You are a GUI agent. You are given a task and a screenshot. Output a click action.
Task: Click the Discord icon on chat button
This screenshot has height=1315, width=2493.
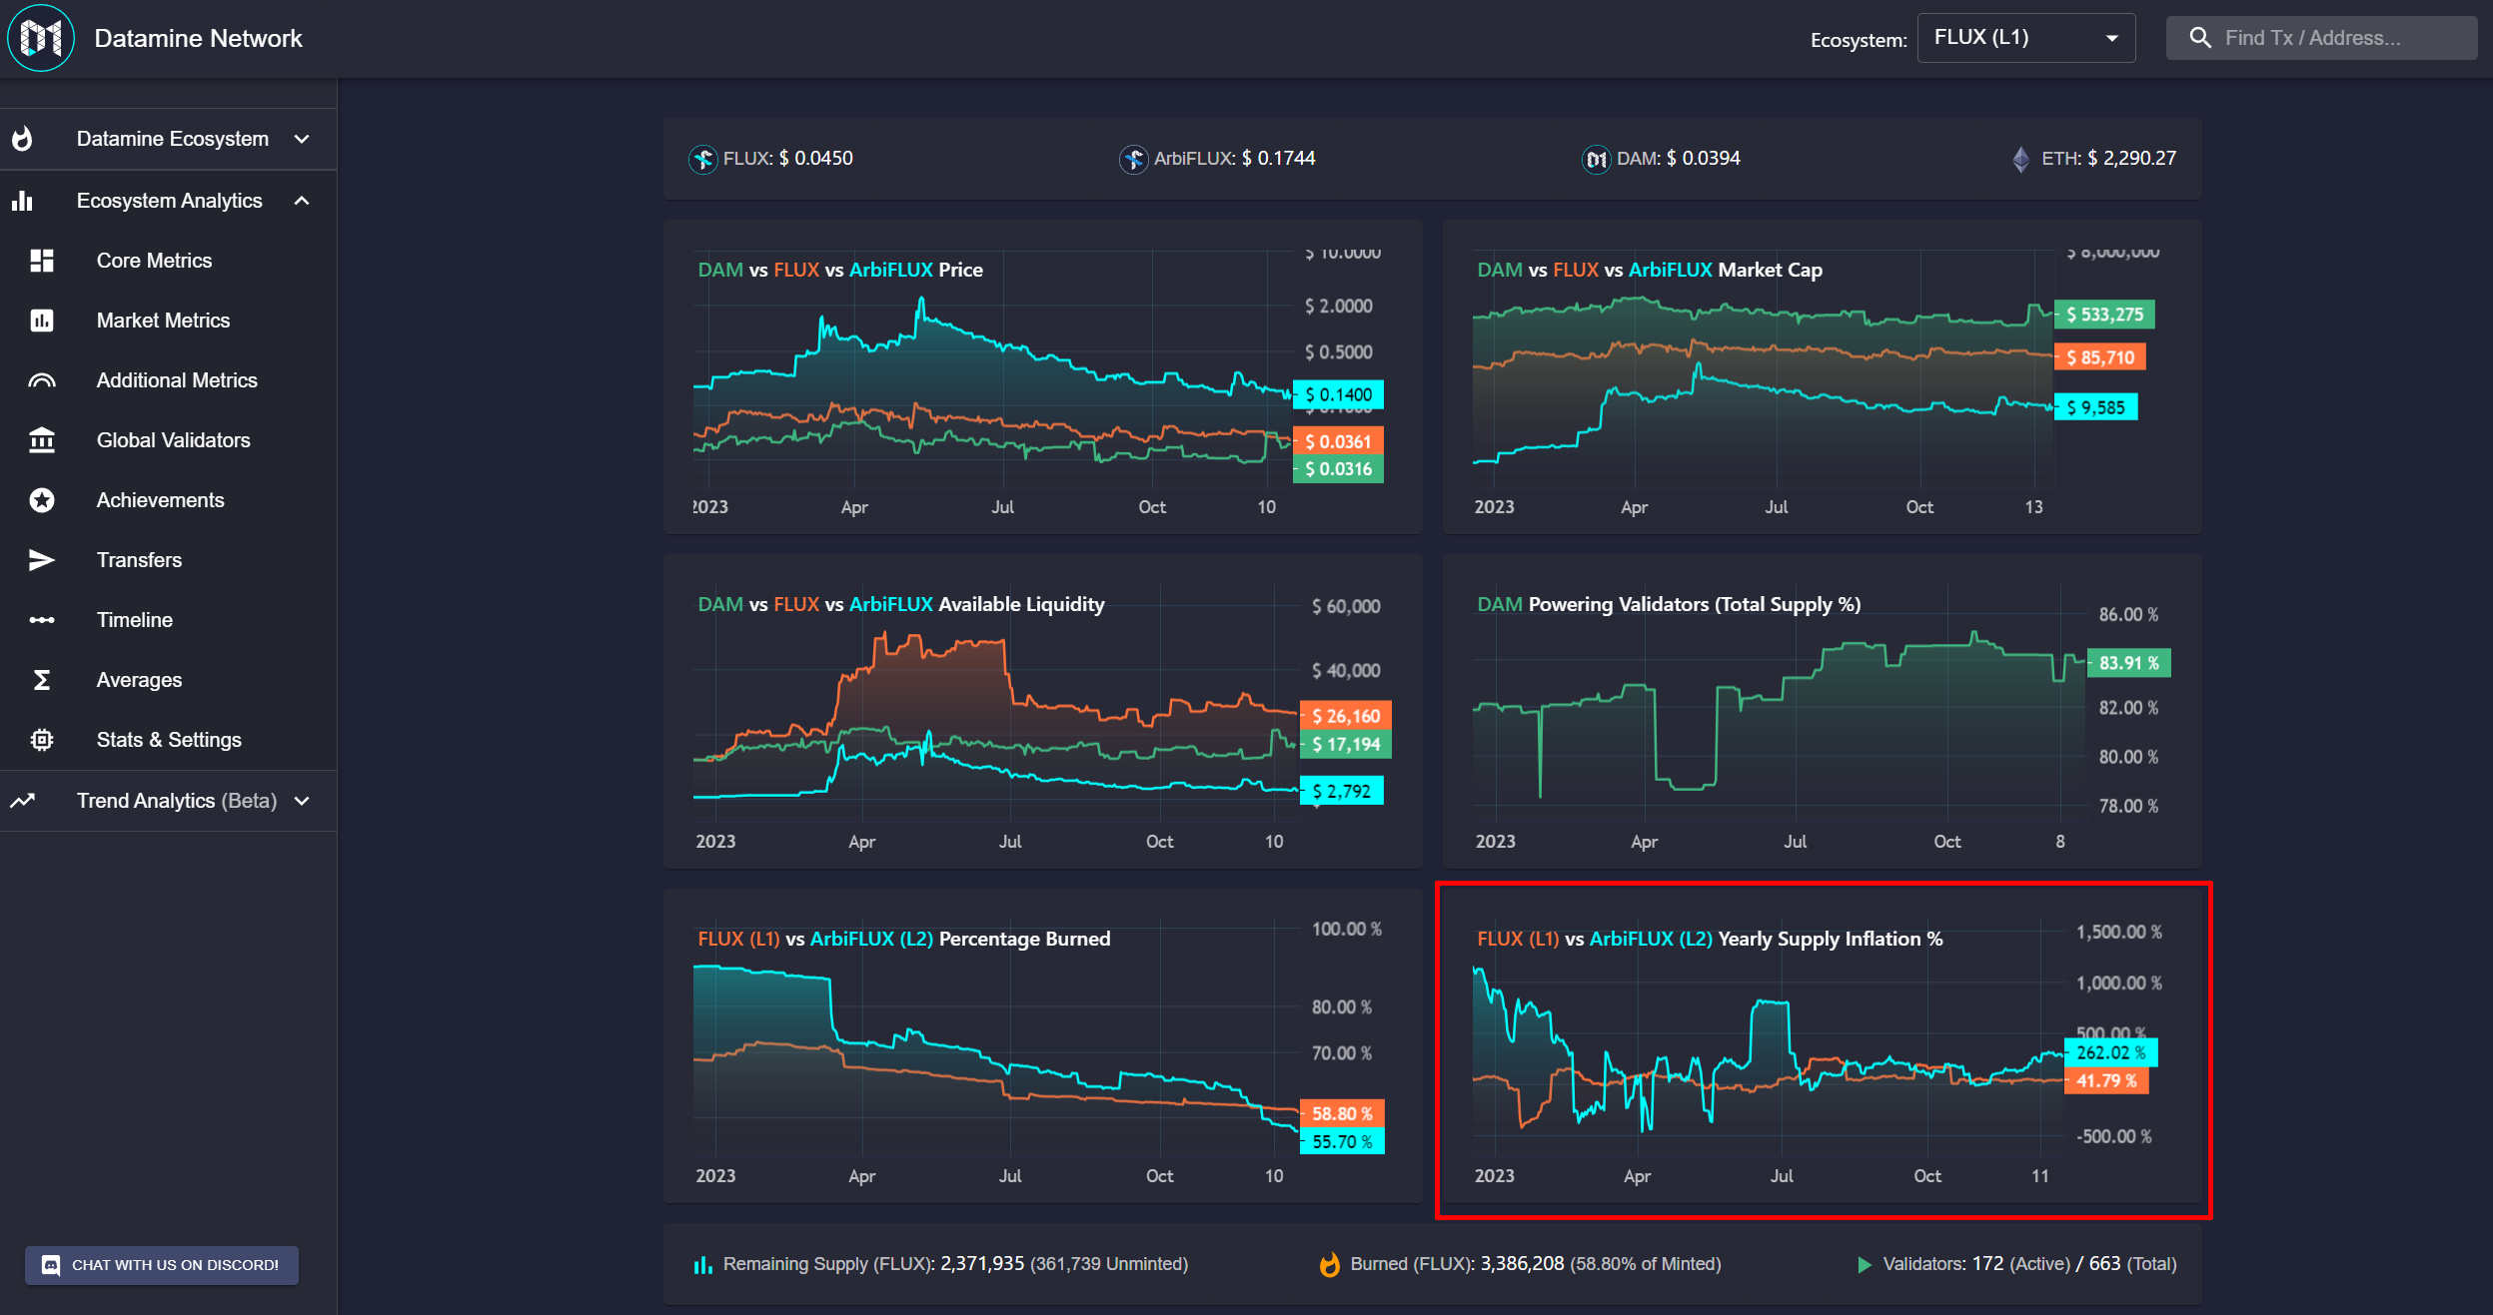51,1265
